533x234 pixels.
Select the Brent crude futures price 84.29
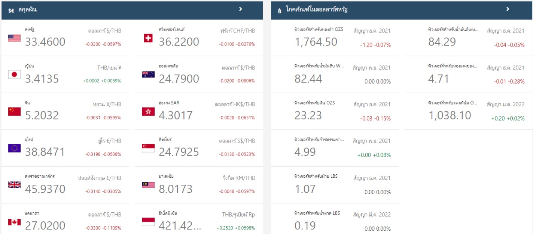point(442,42)
